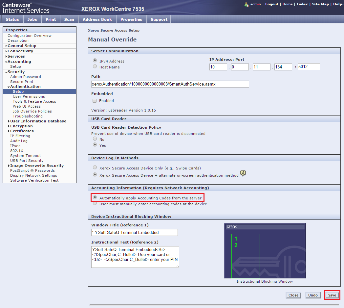Image resolution: width=344 pixels, height=308 pixels.
Task: Open Job Override Policies in sidebar
Action: tap(32, 111)
